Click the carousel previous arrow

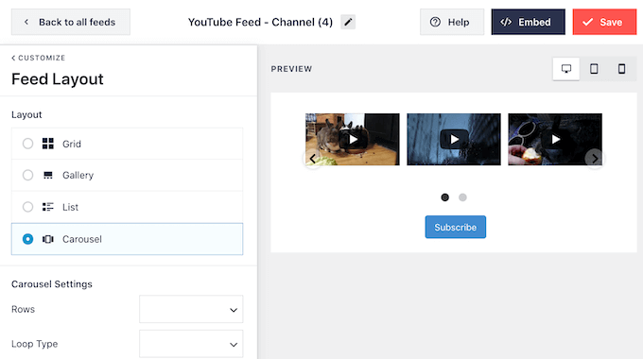312,159
